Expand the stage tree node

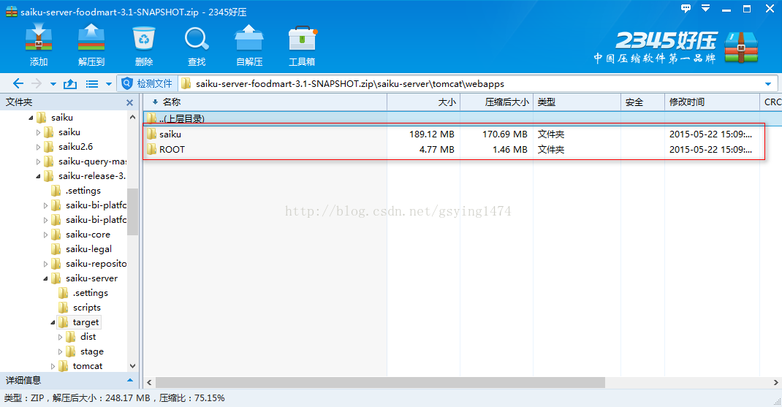point(61,351)
